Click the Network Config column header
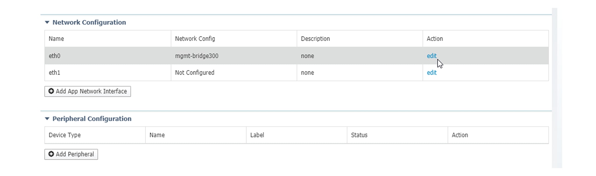Screen dimensions: 596x176 (x=234, y=39)
